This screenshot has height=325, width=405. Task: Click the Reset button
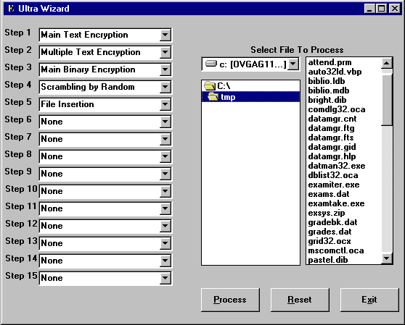[300, 300]
